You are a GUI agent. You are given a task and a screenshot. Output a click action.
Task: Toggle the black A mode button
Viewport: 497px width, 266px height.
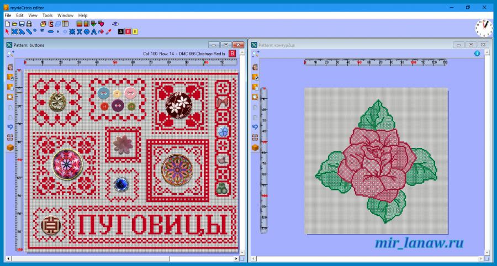tap(121, 32)
